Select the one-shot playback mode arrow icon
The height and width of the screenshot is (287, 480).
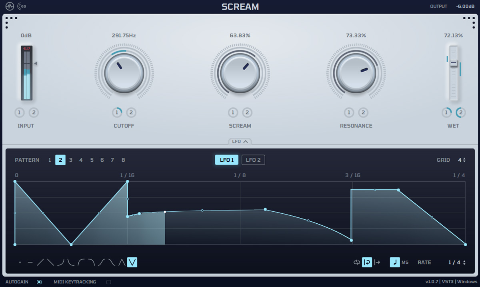tap(377, 263)
